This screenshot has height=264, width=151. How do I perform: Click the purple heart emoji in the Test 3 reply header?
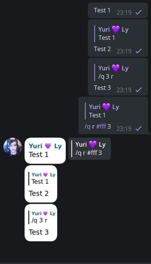coord(116,68)
